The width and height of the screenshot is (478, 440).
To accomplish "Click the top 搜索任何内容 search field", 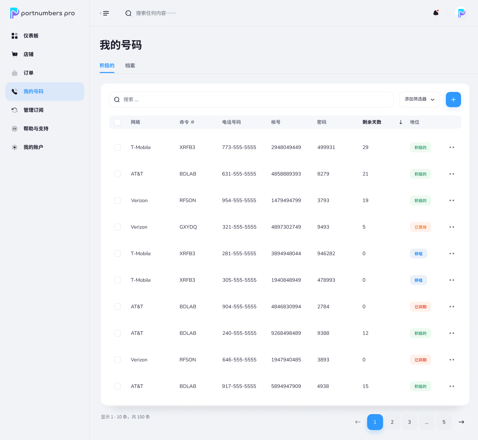I will [156, 13].
